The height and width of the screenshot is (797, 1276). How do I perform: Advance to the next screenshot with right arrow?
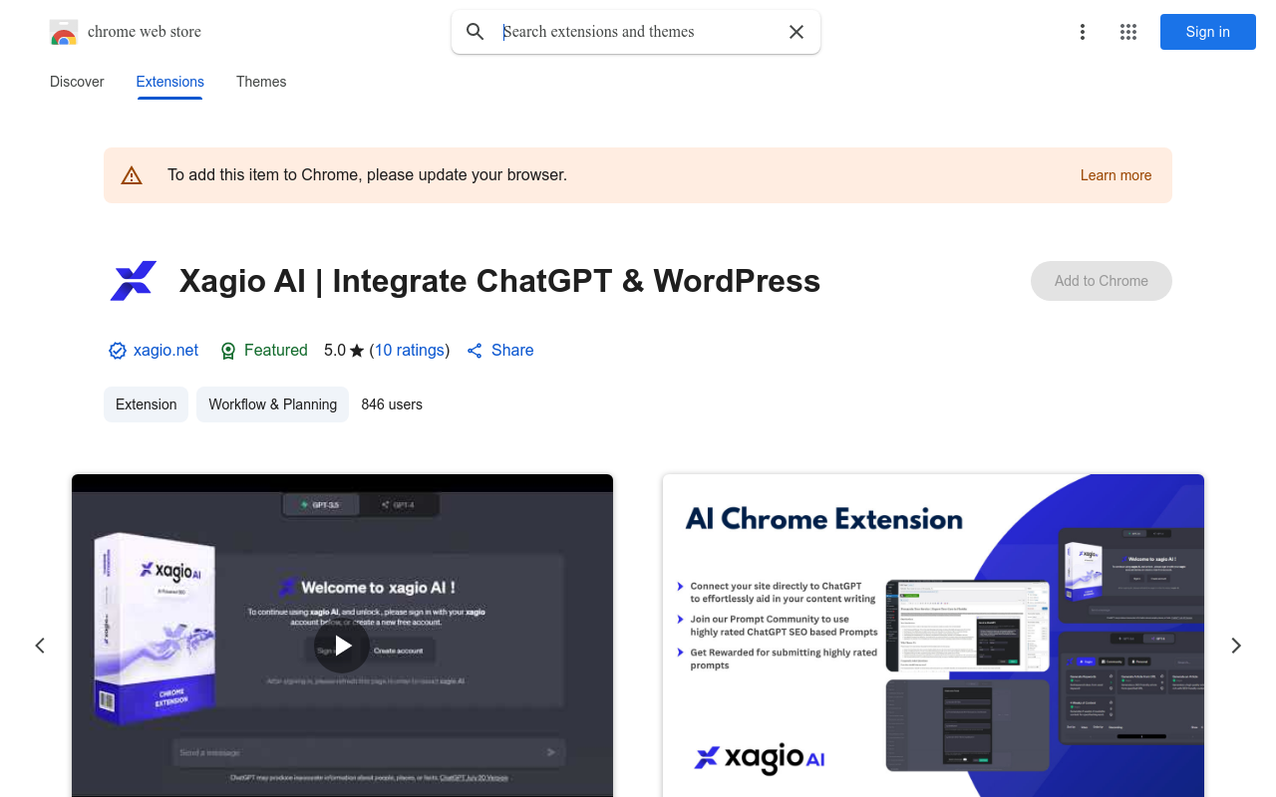(x=1236, y=646)
